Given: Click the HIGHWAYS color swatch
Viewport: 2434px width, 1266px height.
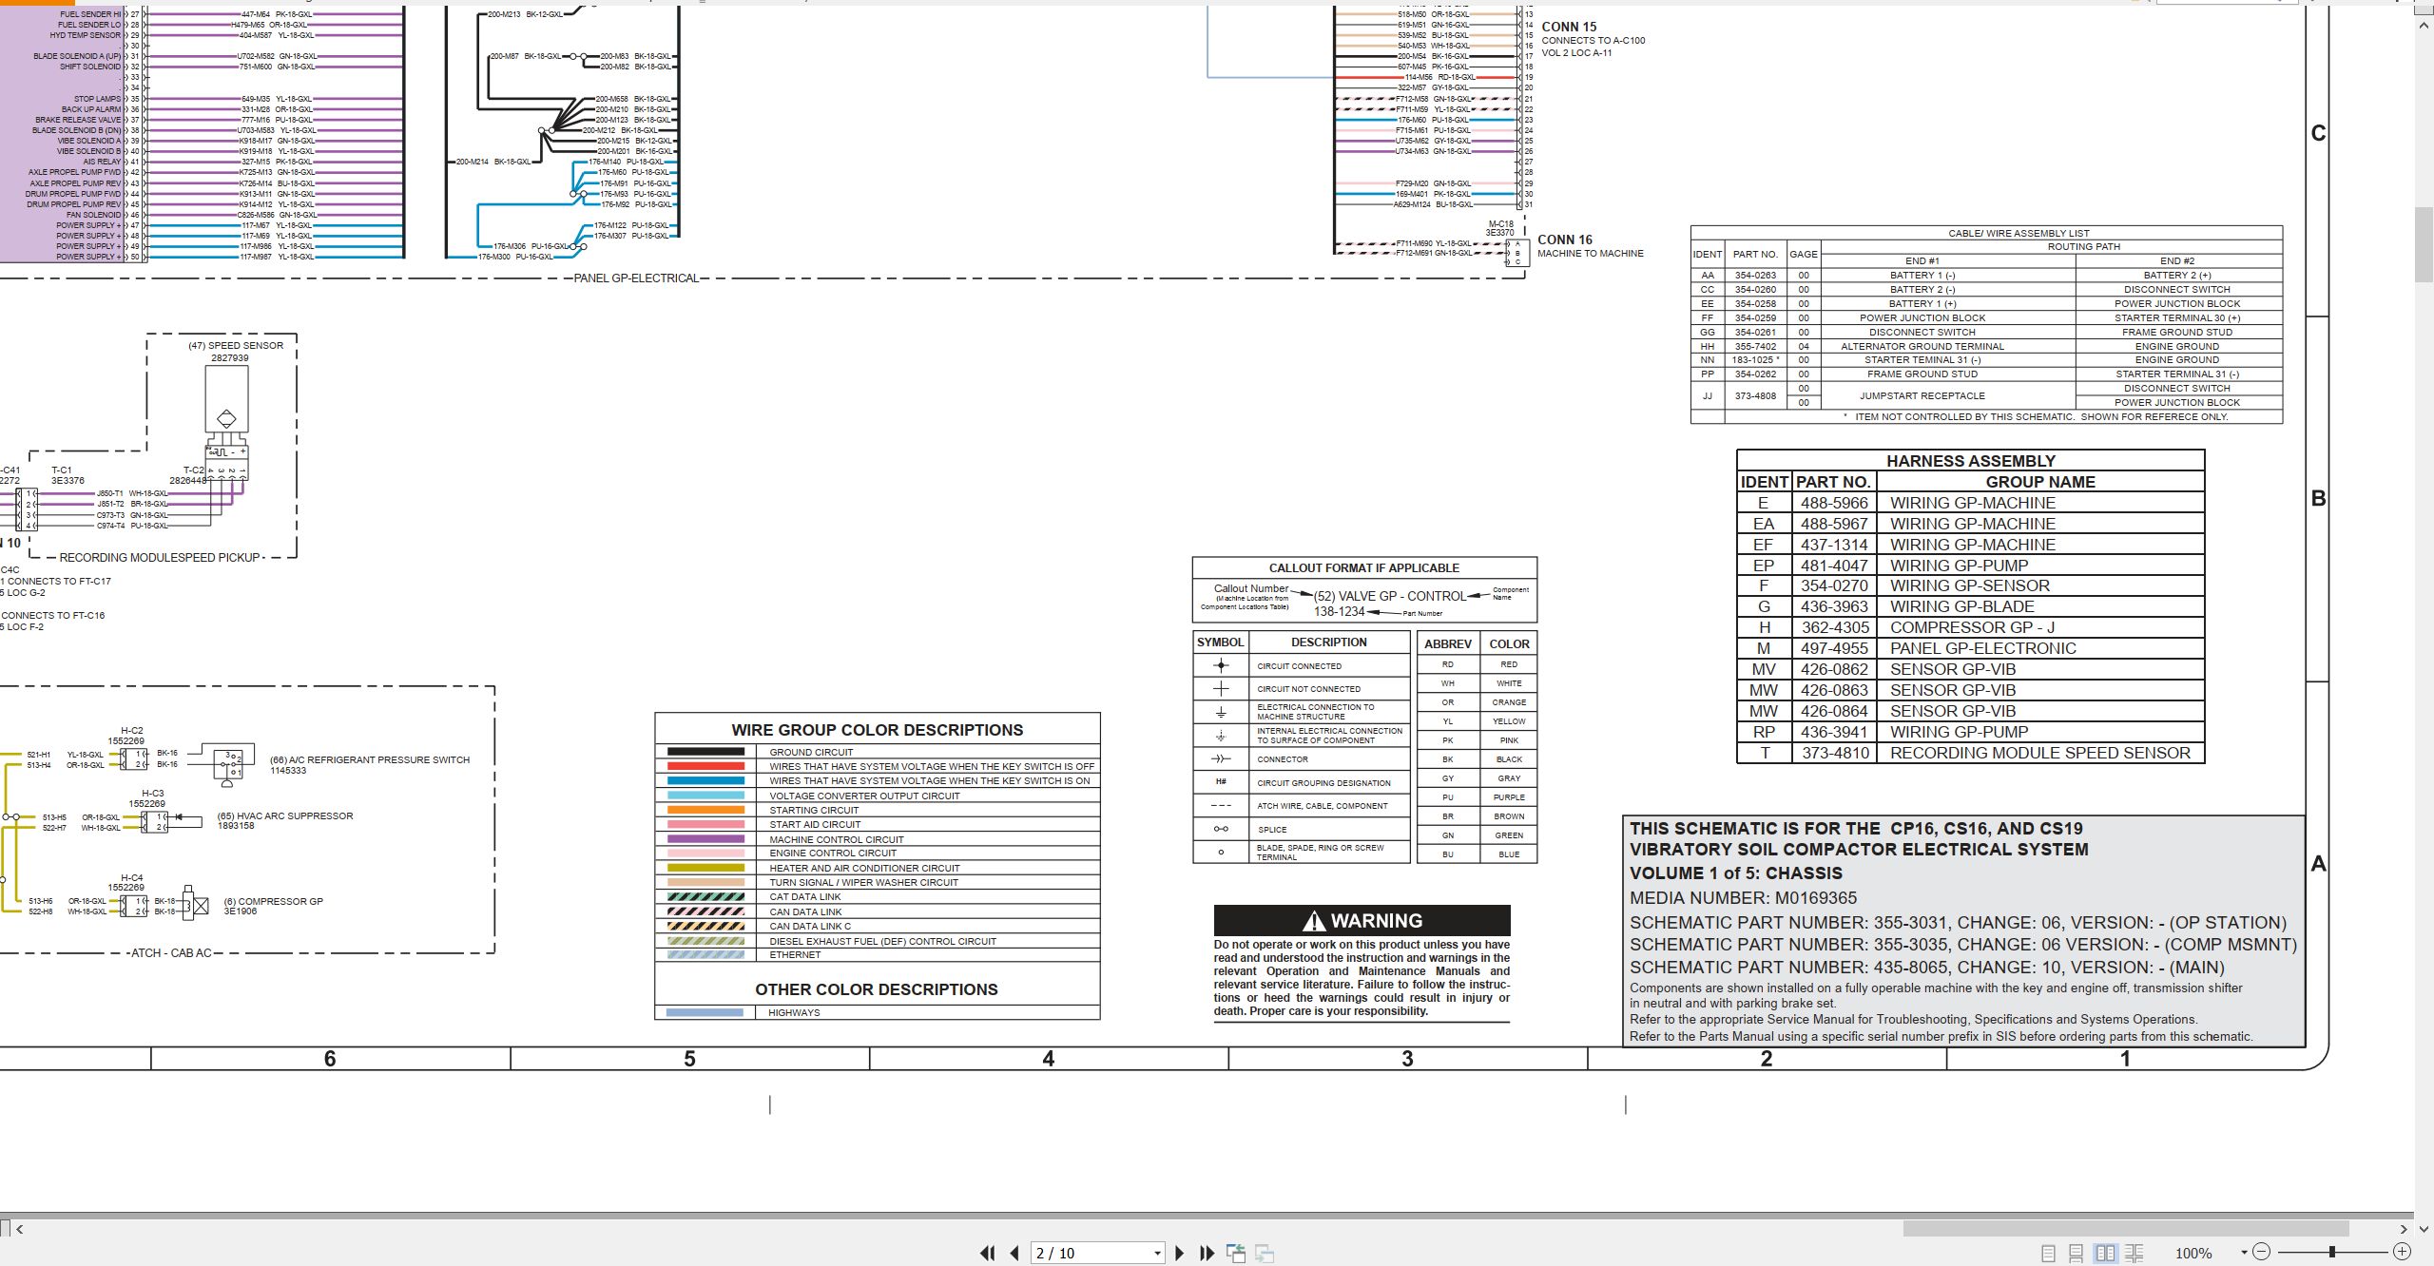Looking at the screenshot, I should tap(705, 1012).
